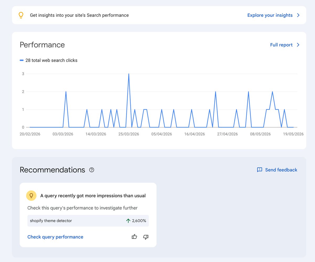Open the Explore your insights link
The height and width of the screenshot is (262, 315).
click(x=270, y=15)
